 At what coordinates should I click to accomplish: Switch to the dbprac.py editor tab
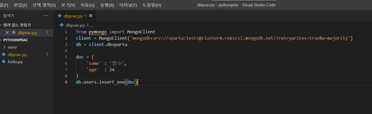[x=74, y=16]
